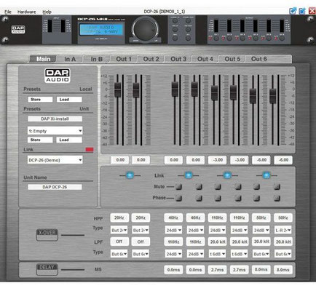
Task: Click the Out 1 LPF frequency field showing 110Hz
Action: 173,242
